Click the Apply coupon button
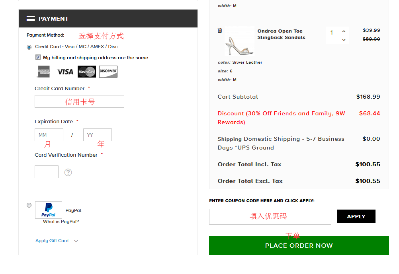This screenshot has width=399, height=274. pyautogui.click(x=356, y=216)
